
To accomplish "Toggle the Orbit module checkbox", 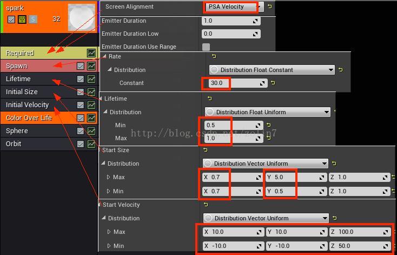I will coord(81,143).
